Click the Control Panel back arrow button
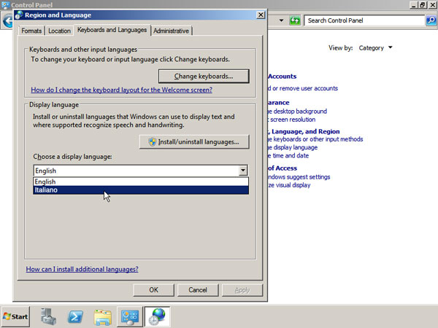The width and height of the screenshot is (438, 328). [7, 21]
